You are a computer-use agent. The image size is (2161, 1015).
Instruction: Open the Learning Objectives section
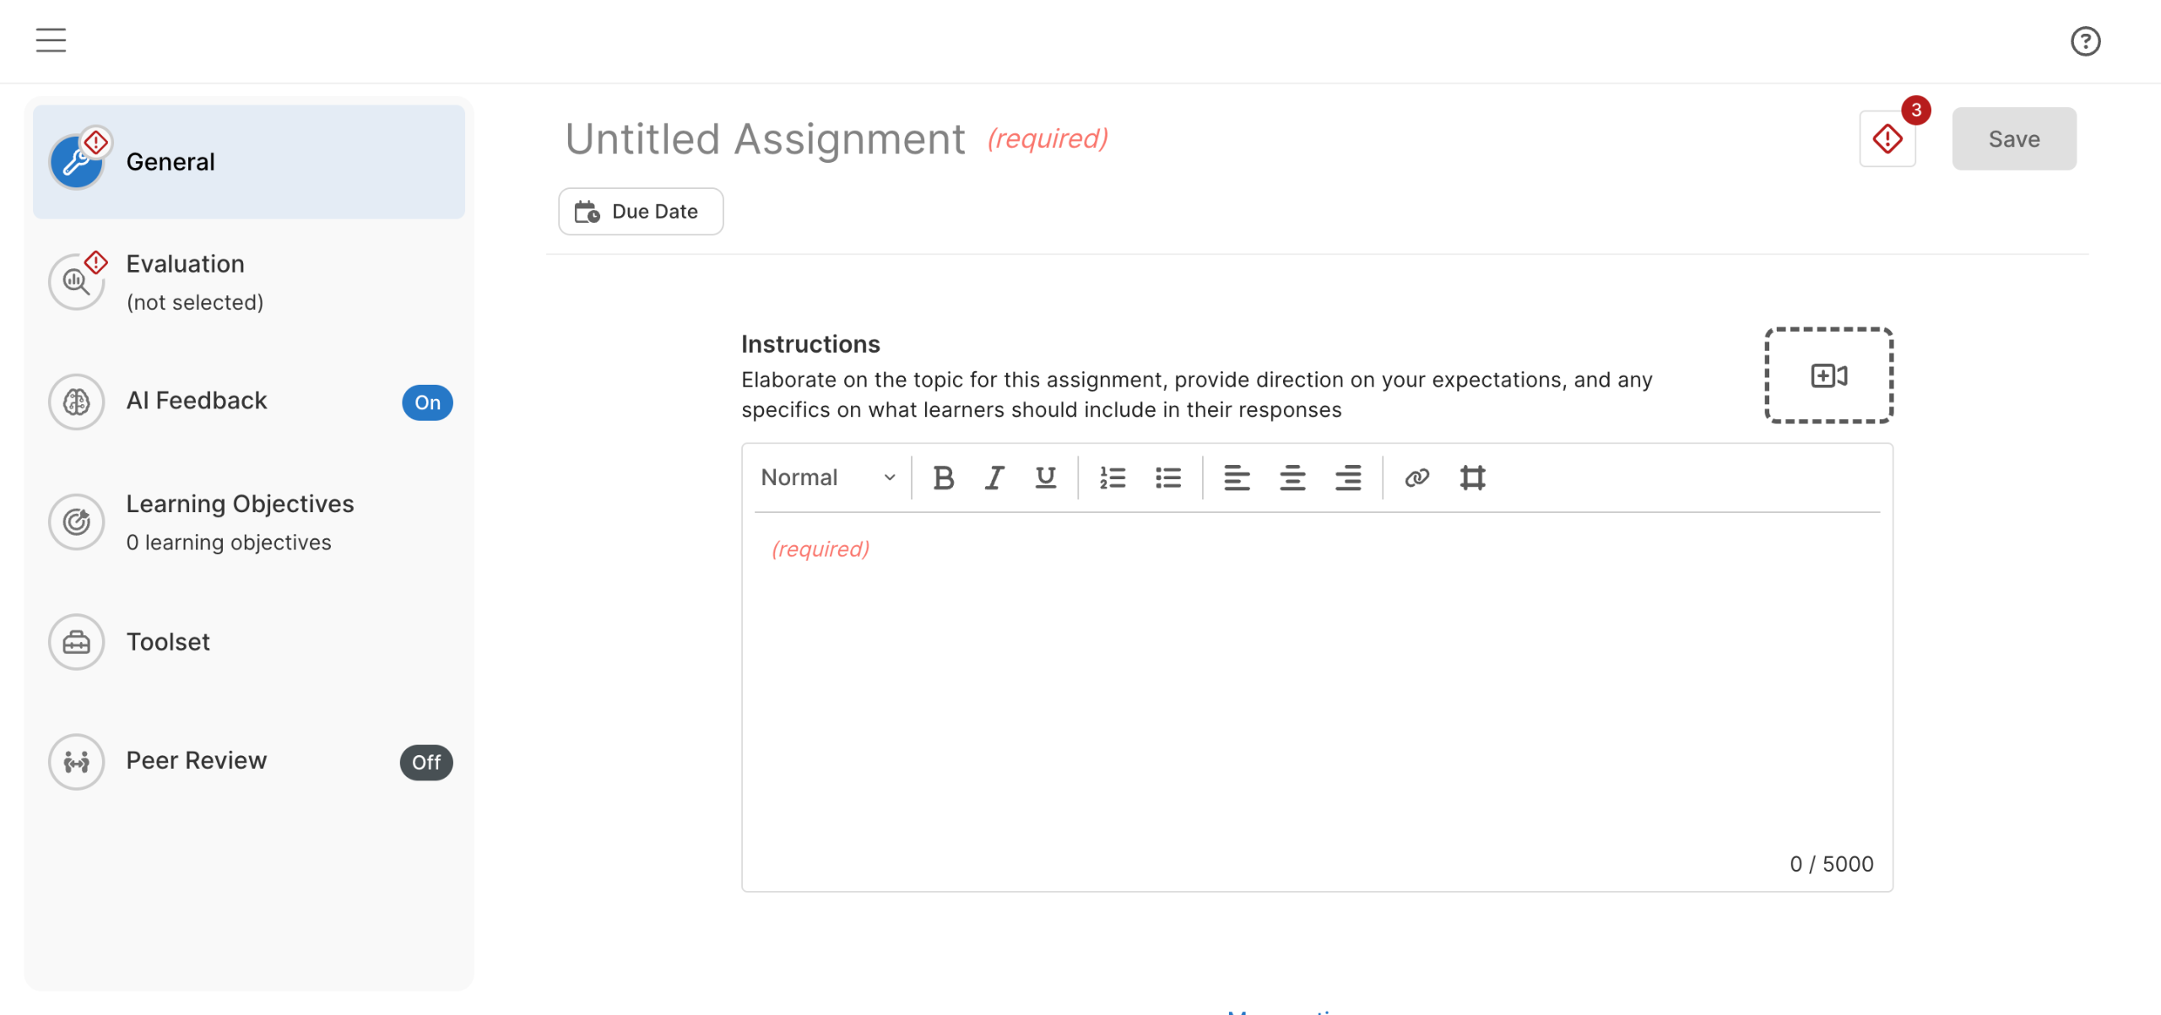click(x=240, y=521)
